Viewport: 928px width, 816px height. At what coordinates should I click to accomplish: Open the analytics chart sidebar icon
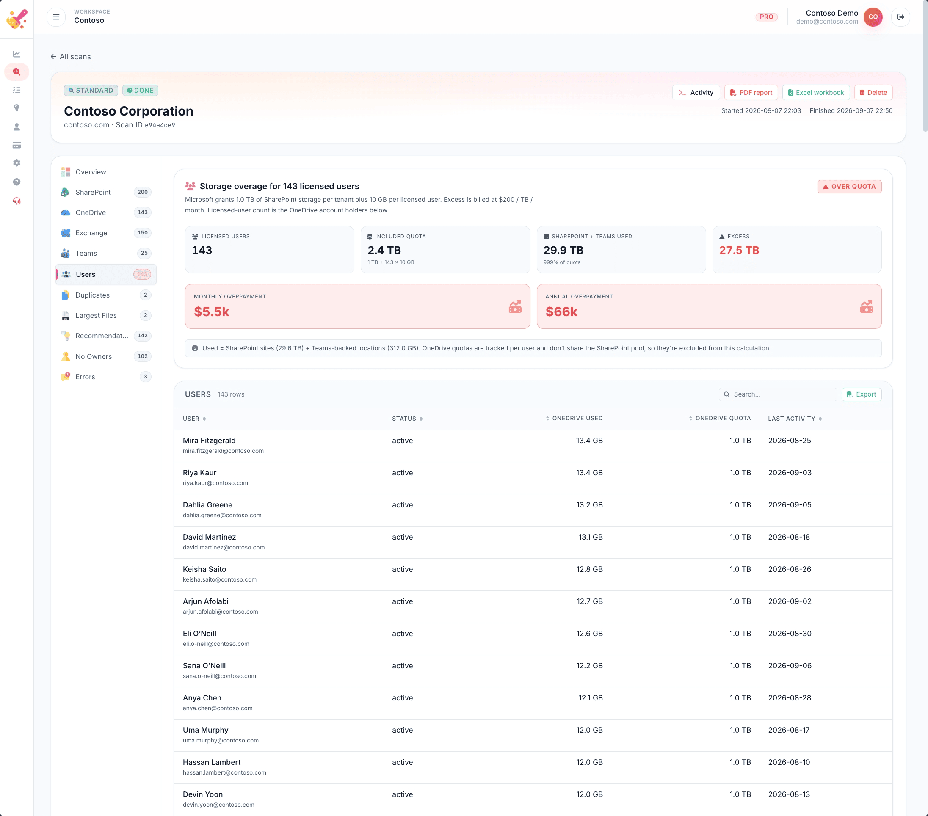[x=17, y=54]
